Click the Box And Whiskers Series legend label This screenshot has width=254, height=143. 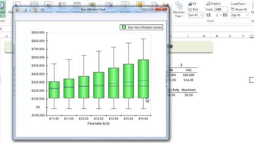(145, 27)
